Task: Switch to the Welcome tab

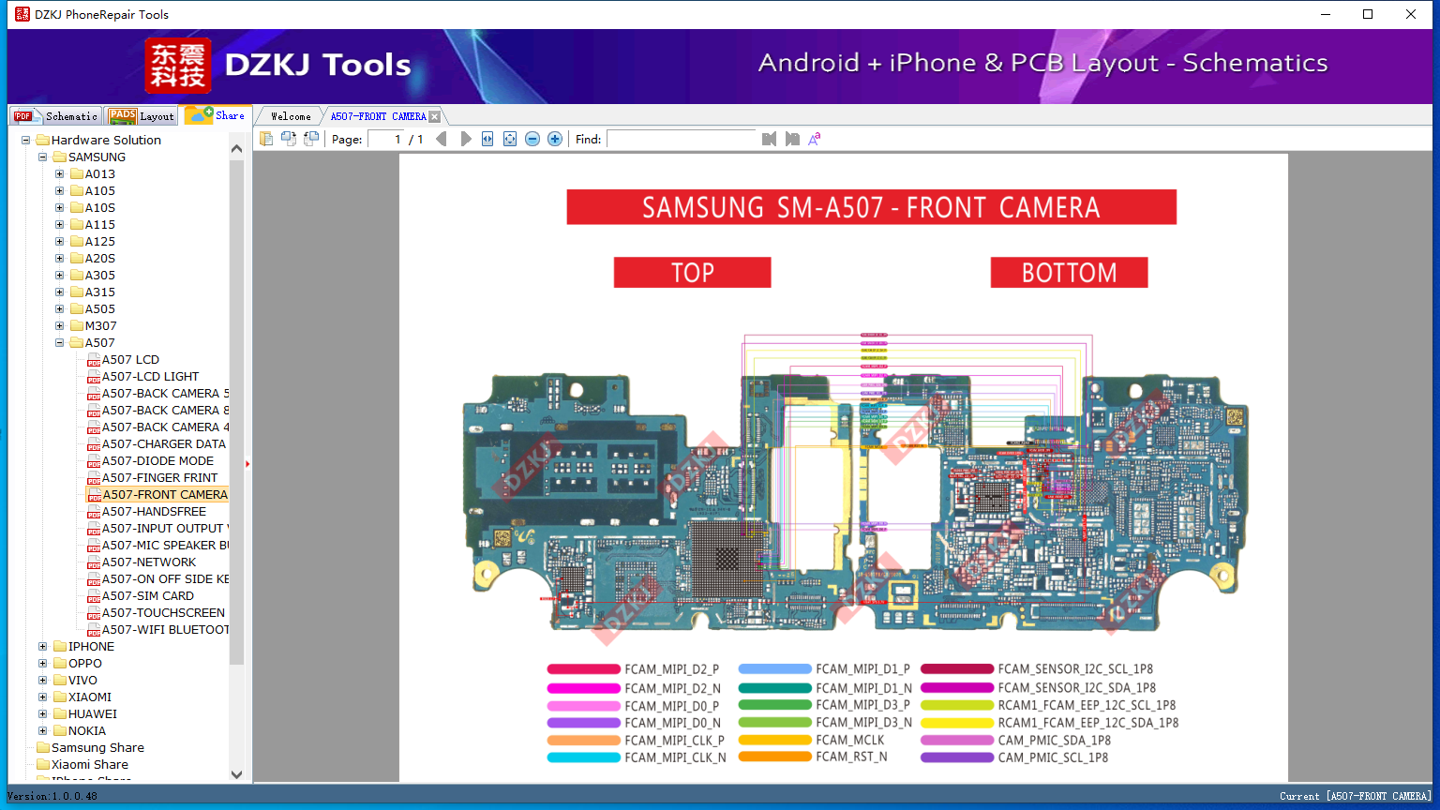Action: 291,116
